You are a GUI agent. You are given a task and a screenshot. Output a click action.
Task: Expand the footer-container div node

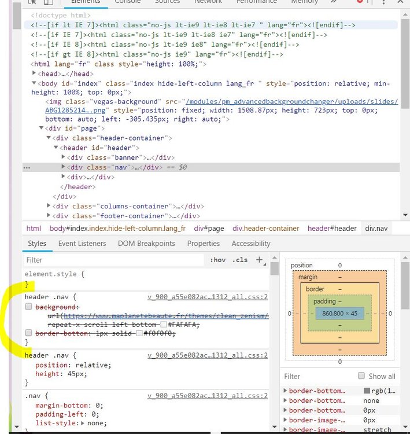click(49, 215)
